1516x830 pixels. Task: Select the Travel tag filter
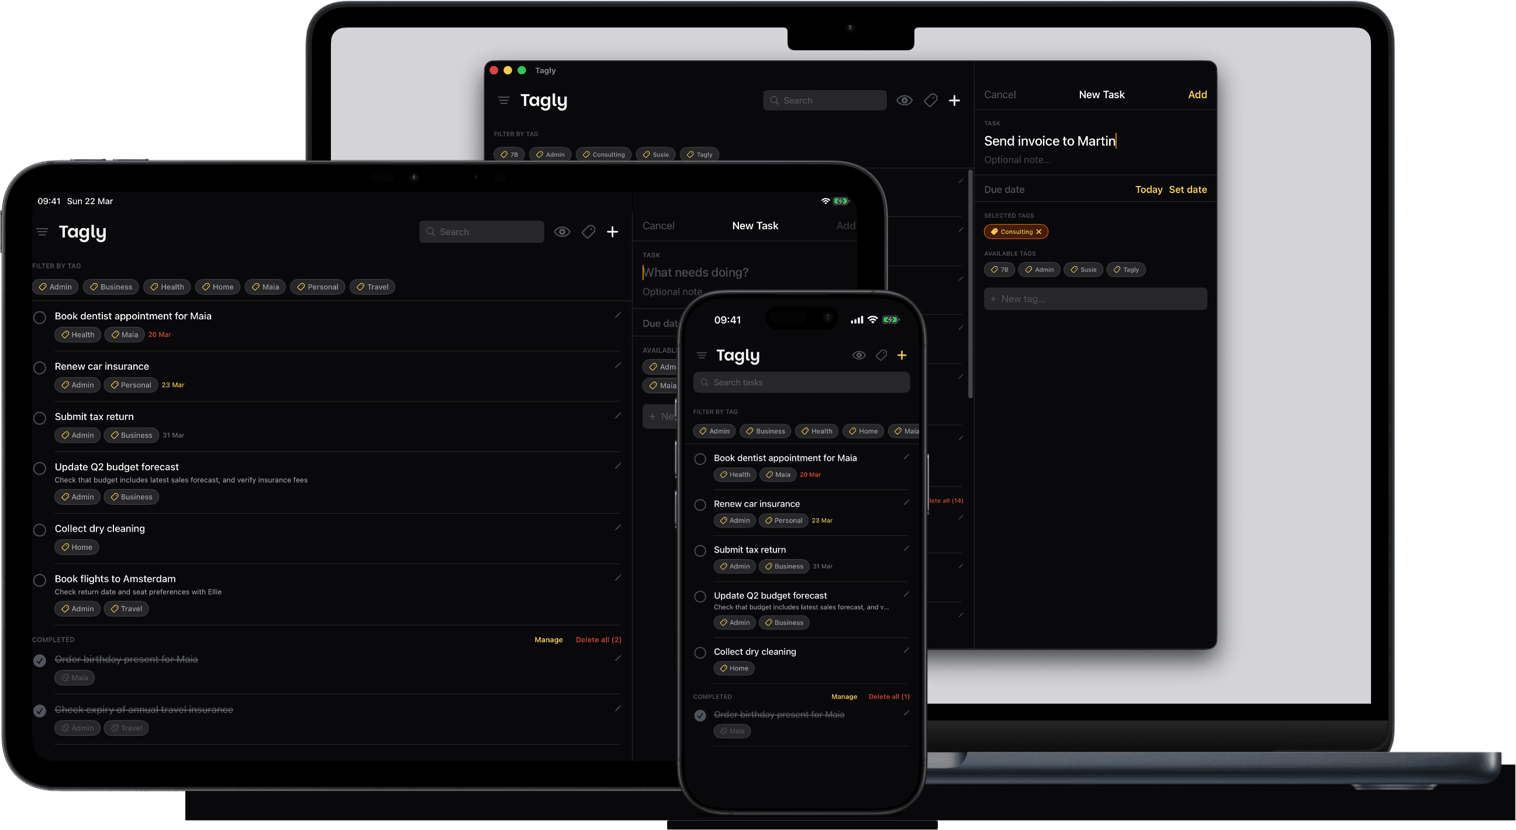(x=372, y=287)
